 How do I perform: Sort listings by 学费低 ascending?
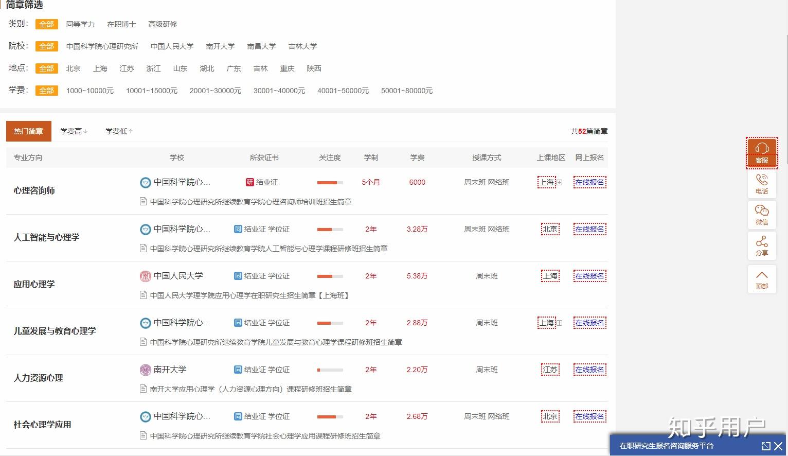pos(118,131)
